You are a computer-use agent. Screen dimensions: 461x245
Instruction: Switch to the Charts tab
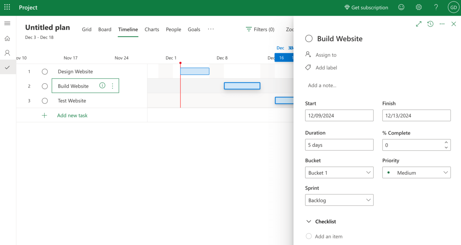152,29
